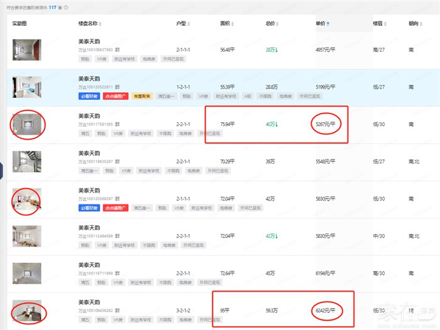Open thumbnail of the 95平 listing
440x330 pixels.
[26, 310]
